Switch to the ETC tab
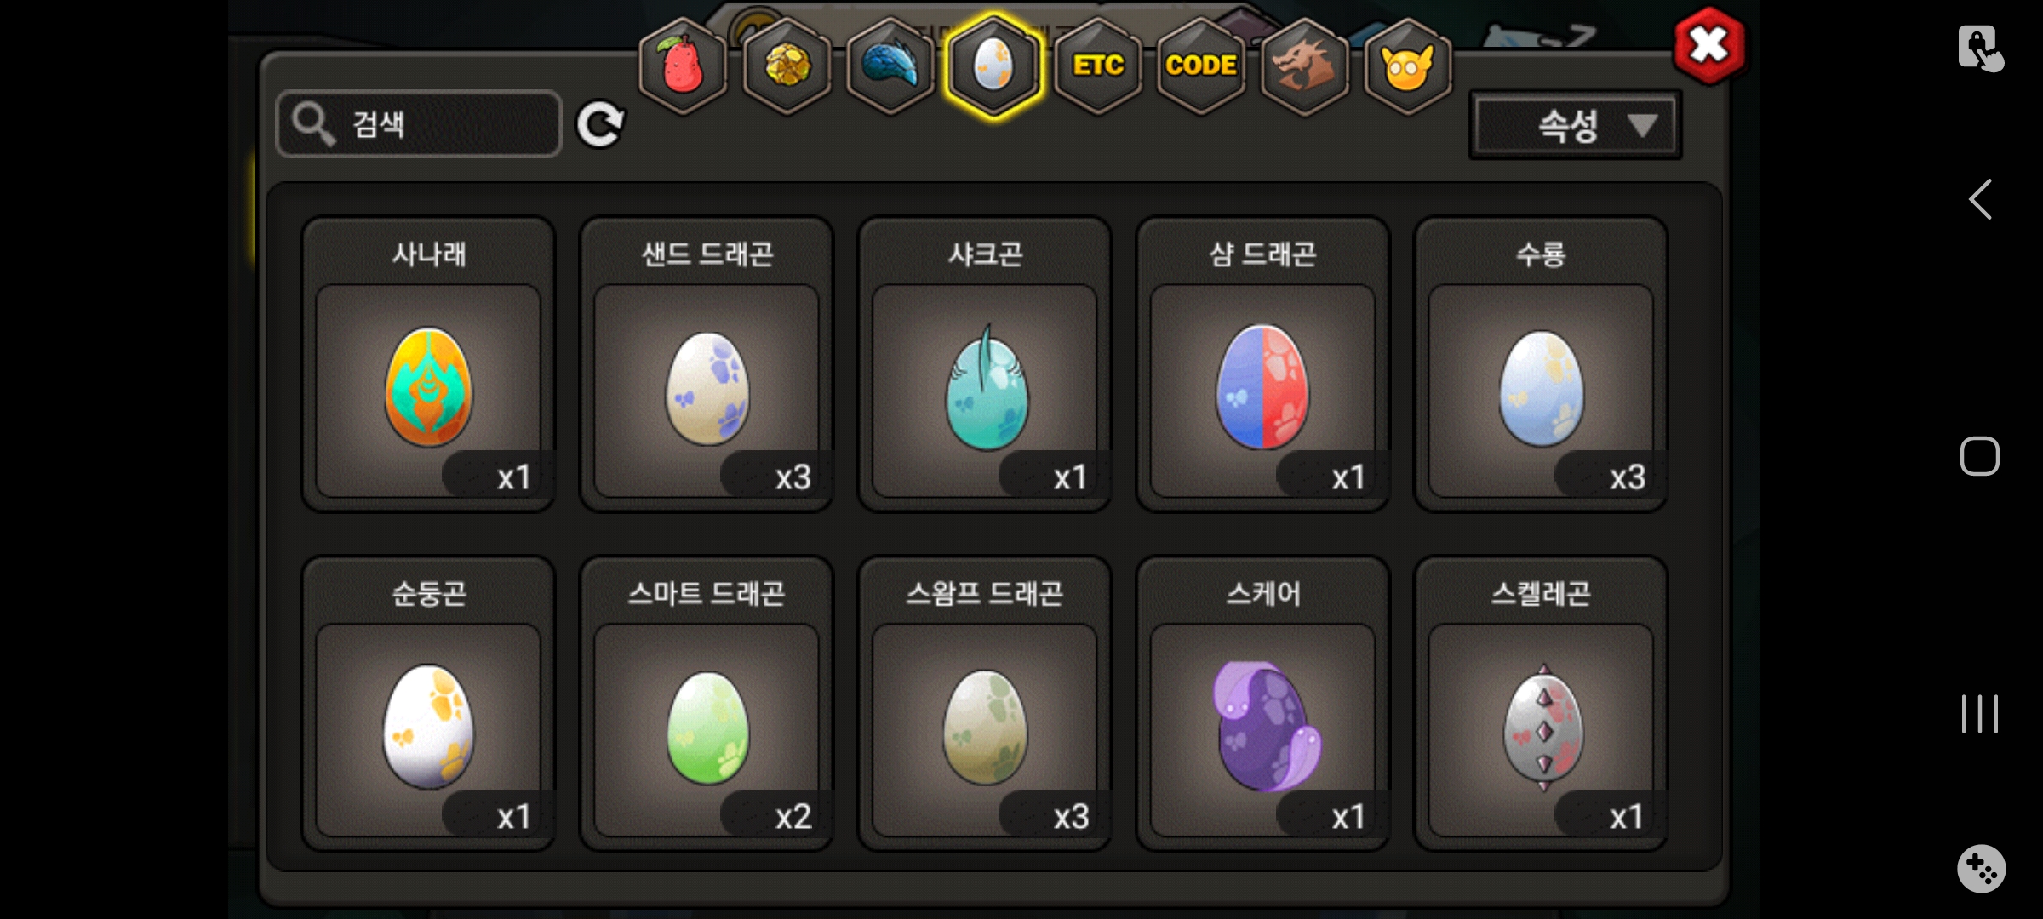The image size is (2043, 919). 1097,66
